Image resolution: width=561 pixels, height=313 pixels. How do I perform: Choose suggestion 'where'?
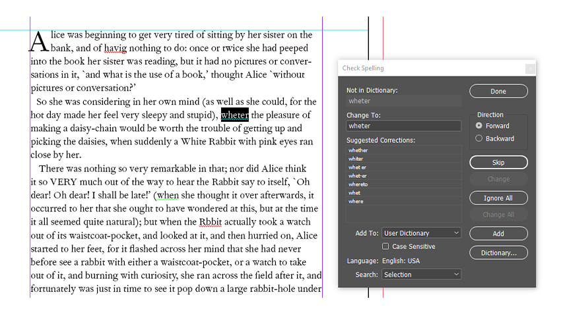tap(403, 202)
